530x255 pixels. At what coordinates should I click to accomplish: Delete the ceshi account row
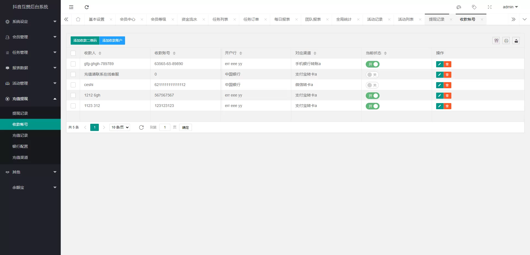(x=447, y=85)
